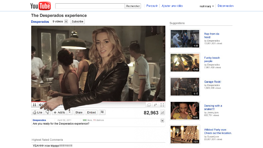The height and width of the screenshot is (148, 263).
Task: Open Garage Rock! thumbnail
Action: tap(185, 87)
